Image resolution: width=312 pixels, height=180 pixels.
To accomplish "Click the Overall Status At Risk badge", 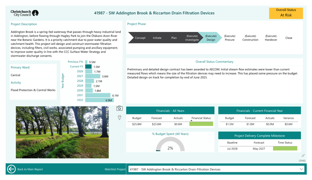I will click(x=286, y=13).
